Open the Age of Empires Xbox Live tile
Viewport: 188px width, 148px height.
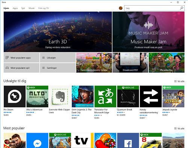click(60, 141)
